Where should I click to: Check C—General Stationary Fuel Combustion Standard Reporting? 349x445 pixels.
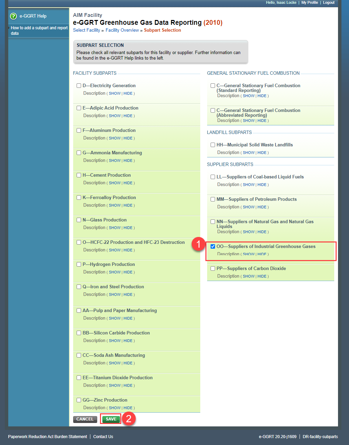(213, 85)
